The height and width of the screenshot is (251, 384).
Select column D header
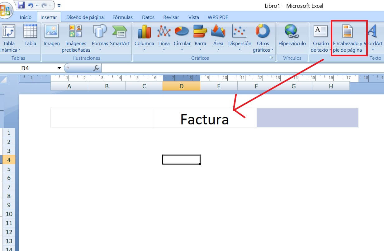181,86
